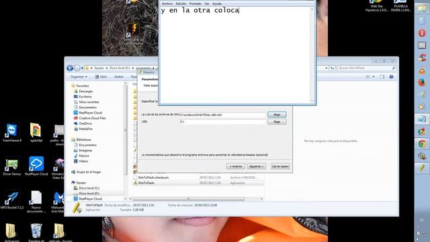Open the Papelera de reciclaje icon
This screenshot has height=242, width=430.
(x=36, y=233)
